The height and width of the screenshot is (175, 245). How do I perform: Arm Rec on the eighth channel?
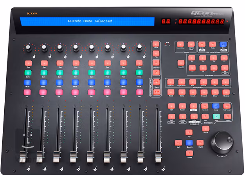139,63
